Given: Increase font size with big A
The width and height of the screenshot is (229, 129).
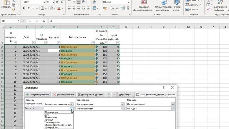Looking at the screenshot, I should tap(57, 2).
